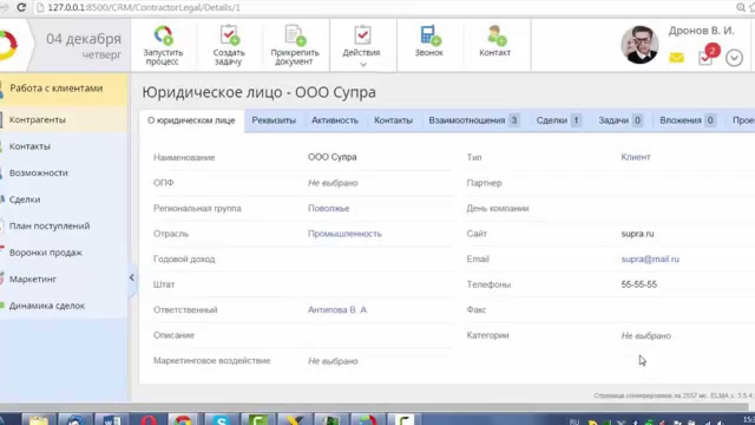Viewport: 755px width, 425px height.
Task: Click the Звонок call icon
Action: point(430,35)
